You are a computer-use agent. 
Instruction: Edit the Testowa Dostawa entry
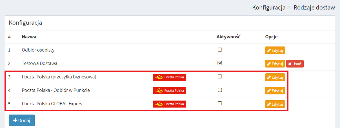275,64
